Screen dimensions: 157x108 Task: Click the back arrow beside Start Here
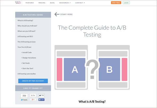coord(57,14)
